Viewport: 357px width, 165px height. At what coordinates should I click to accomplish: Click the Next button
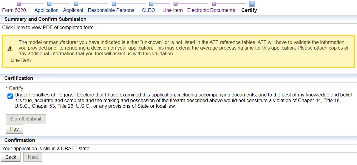coord(33,157)
